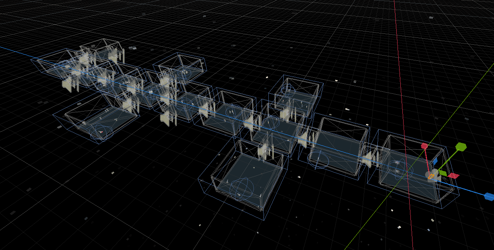Select the speaker icon between the two rightmost rooms
The image size is (494, 250).
pos(367,158)
